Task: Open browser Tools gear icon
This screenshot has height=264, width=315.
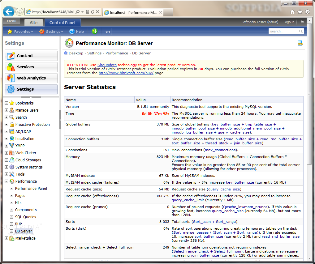Action: click(x=307, y=12)
